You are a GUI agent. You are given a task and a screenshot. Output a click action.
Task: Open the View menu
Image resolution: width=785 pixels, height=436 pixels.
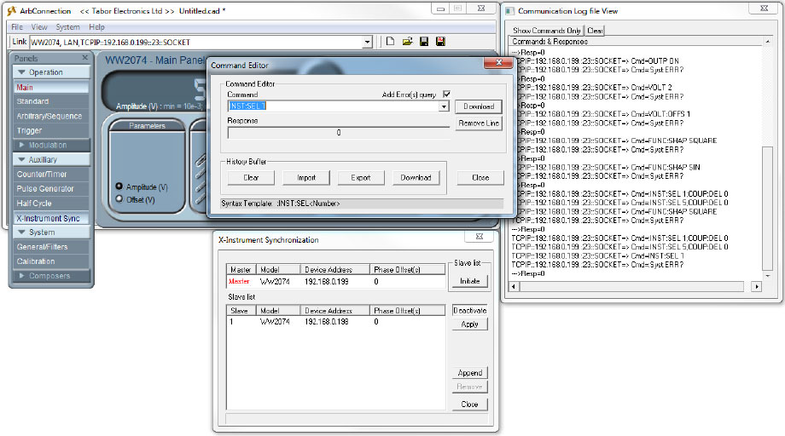click(39, 27)
